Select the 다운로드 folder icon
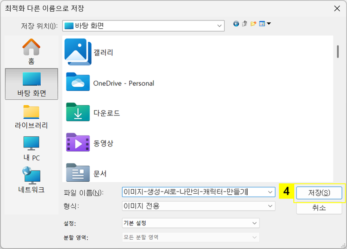This screenshot has width=347, height=249. (x=78, y=112)
